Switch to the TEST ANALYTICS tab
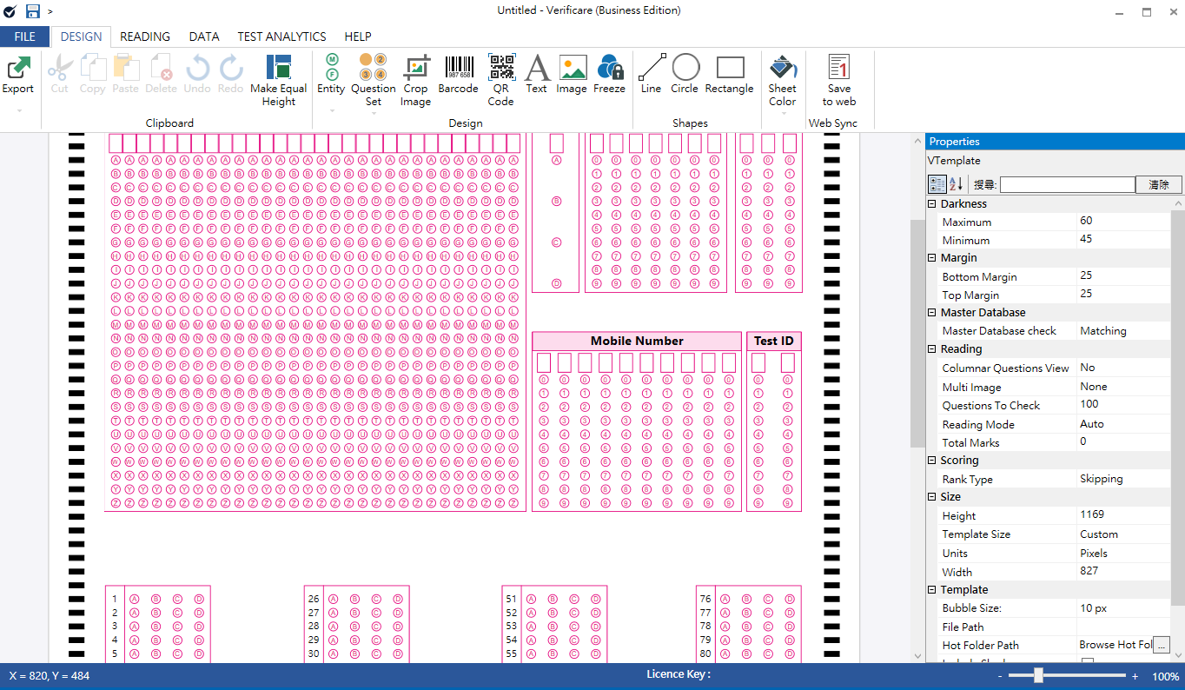 tap(282, 36)
